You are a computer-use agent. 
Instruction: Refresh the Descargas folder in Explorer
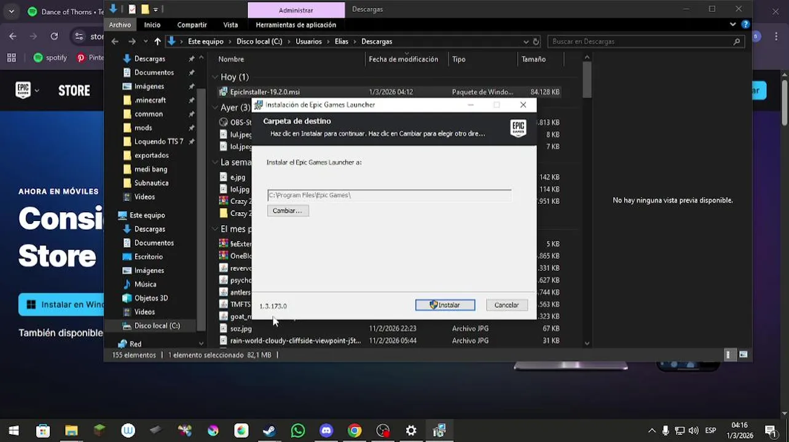point(536,41)
